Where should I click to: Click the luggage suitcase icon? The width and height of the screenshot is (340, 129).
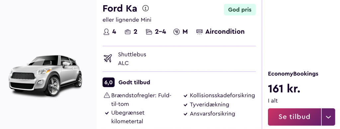click(127, 32)
